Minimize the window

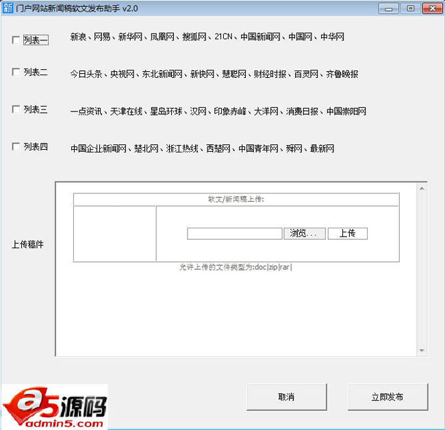pos(389,8)
